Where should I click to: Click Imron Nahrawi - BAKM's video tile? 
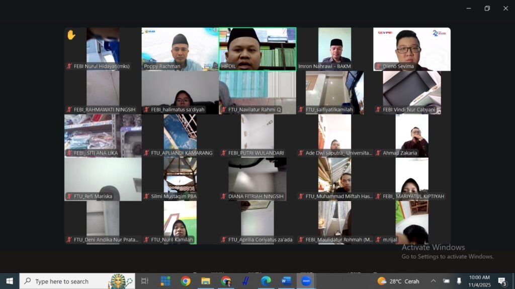pos(334,49)
